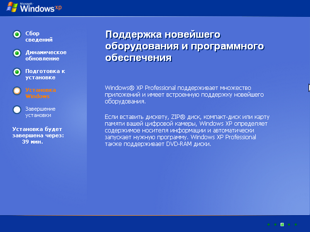310x232 pixels.
Task: Click the paragraph starting Windows® XP Professional поддерживает
Action: [184, 95]
